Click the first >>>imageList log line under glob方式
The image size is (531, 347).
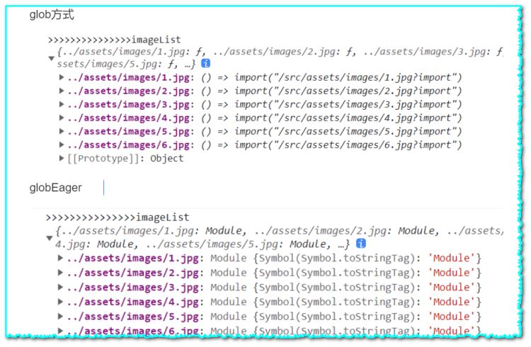[x=115, y=40]
